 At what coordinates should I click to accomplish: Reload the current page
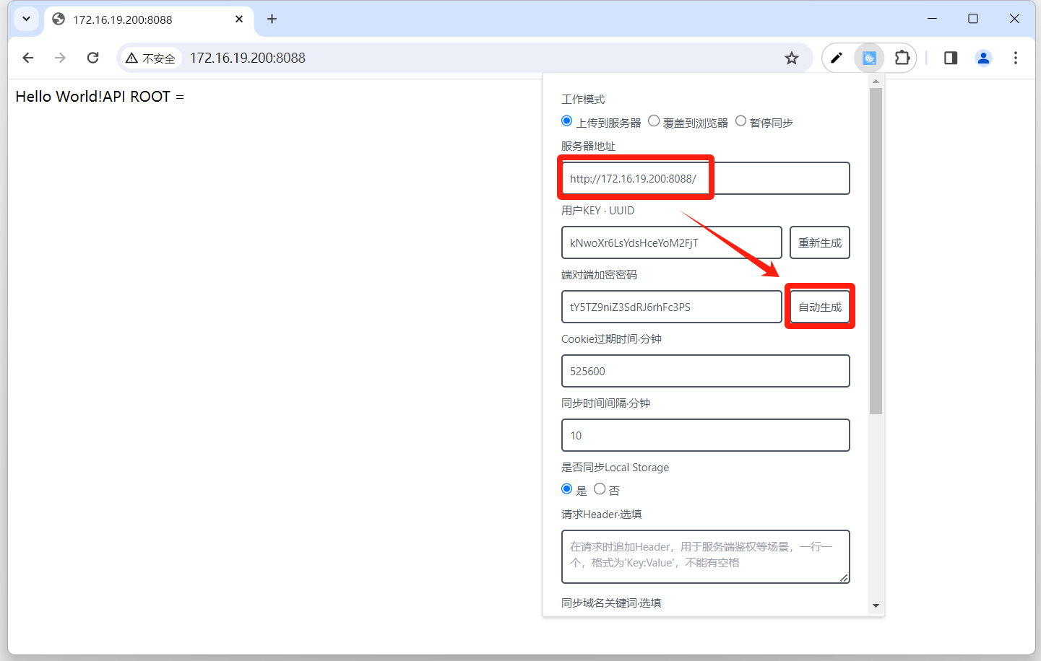click(x=92, y=58)
